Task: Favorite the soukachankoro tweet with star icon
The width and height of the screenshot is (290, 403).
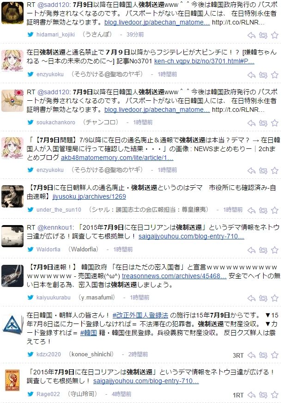Action: [x=275, y=122]
